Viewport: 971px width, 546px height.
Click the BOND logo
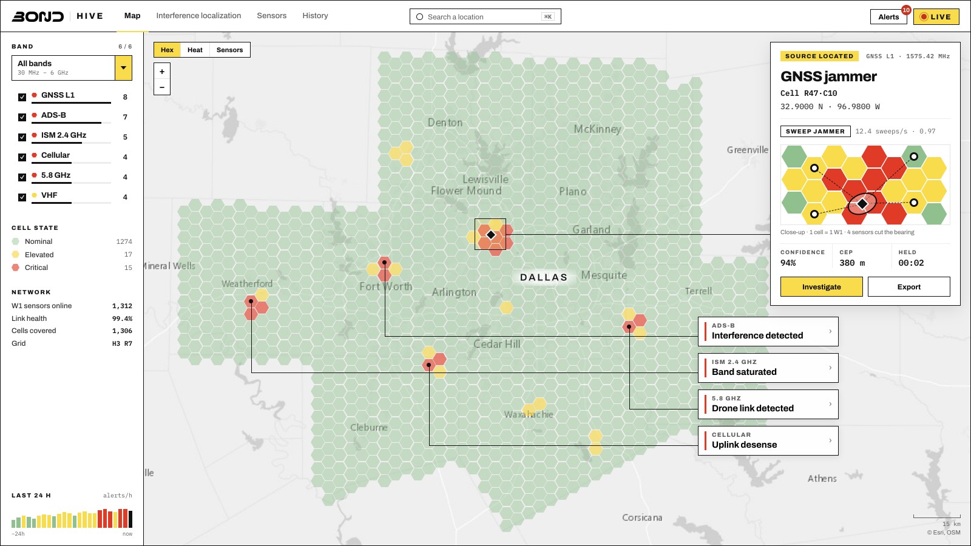pyautogui.click(x=38, y=16)
